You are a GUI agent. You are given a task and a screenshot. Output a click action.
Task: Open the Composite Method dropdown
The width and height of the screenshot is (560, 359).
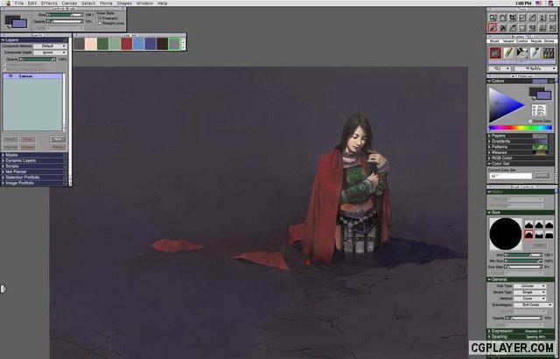(x=50, y=46)
